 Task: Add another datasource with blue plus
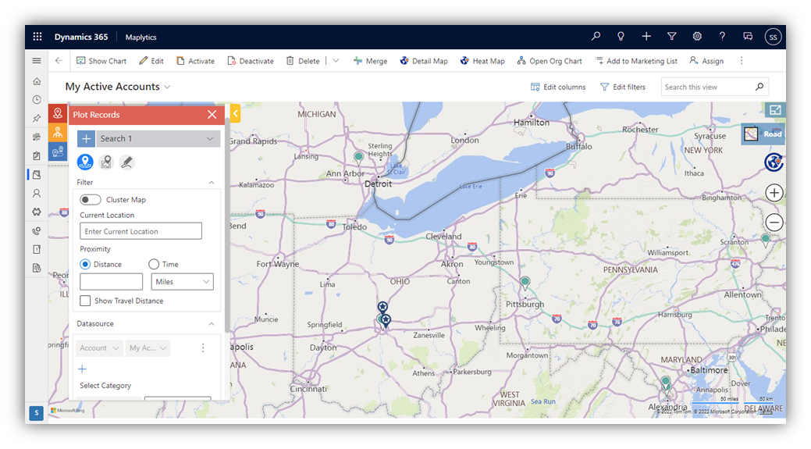[82, 369]
